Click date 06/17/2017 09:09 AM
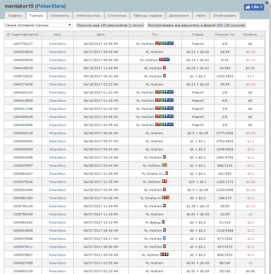This screenshot has width=271, height=274. 101,52
